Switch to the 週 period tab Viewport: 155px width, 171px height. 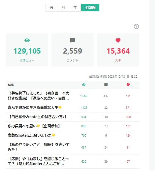pyautogui.click(x=51, y=8)
